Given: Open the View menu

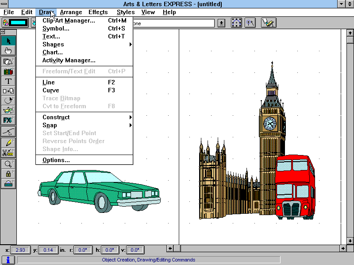Looking at the screenshot, I should [x=148, y=12].
